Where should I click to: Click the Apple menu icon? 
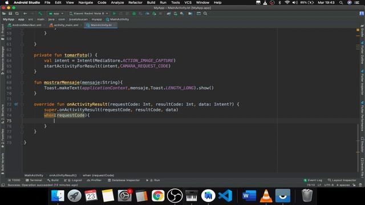pos(7,2)
